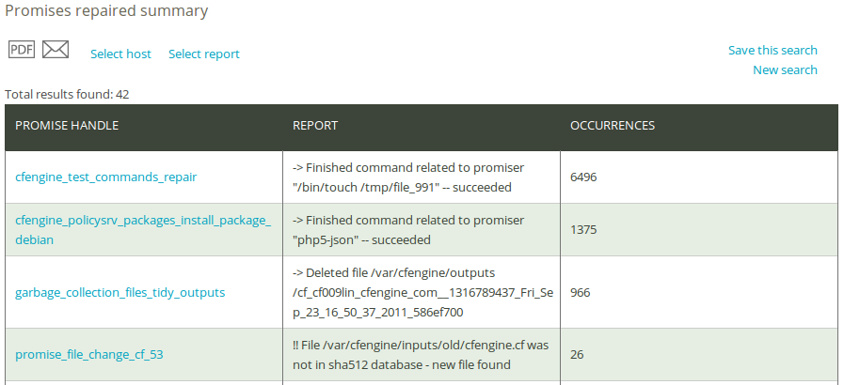The image size is (844, 385).
Task: Click the 1375 occurrences cell
Action: click(583, 229)
